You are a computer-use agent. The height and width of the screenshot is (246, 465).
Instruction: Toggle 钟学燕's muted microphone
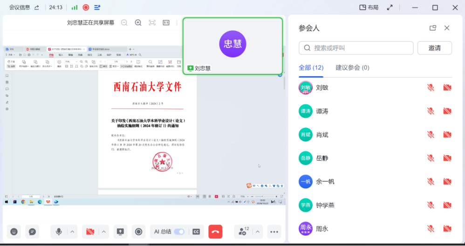[x=431, y=205]
